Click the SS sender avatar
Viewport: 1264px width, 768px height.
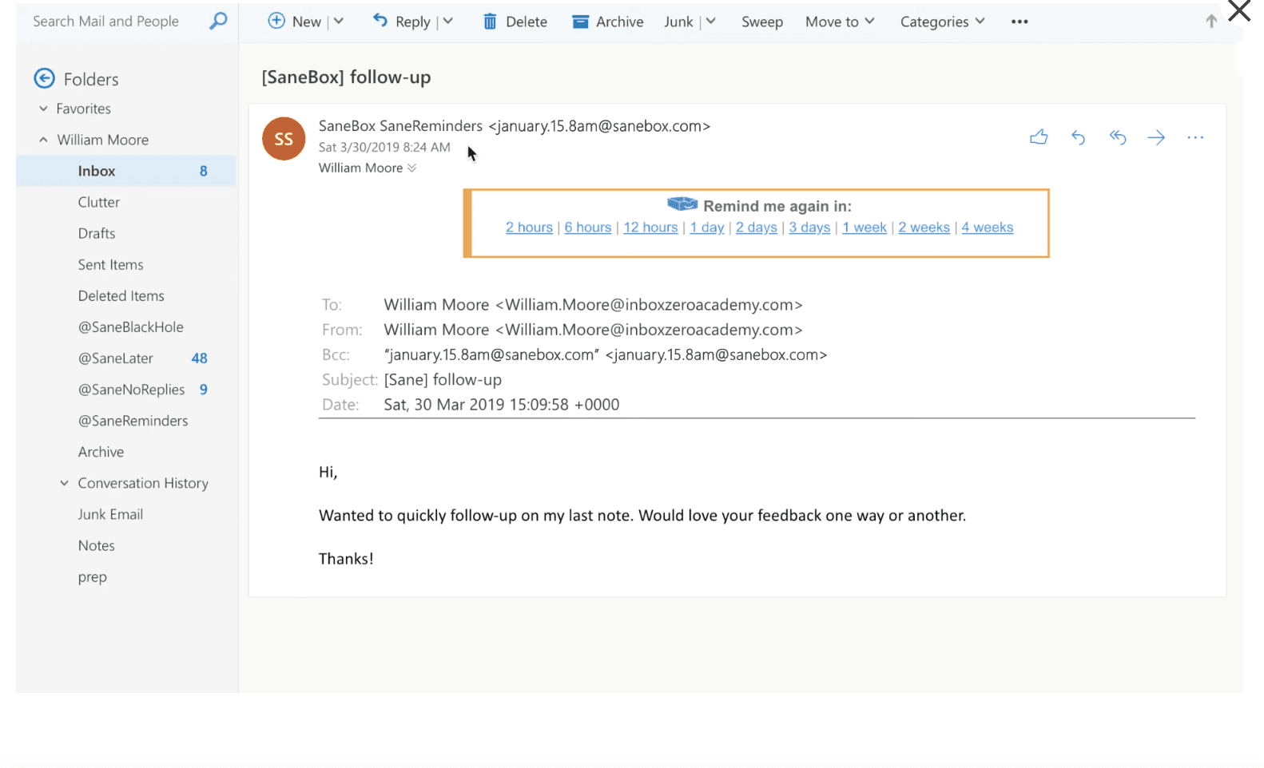coord(284,139)
